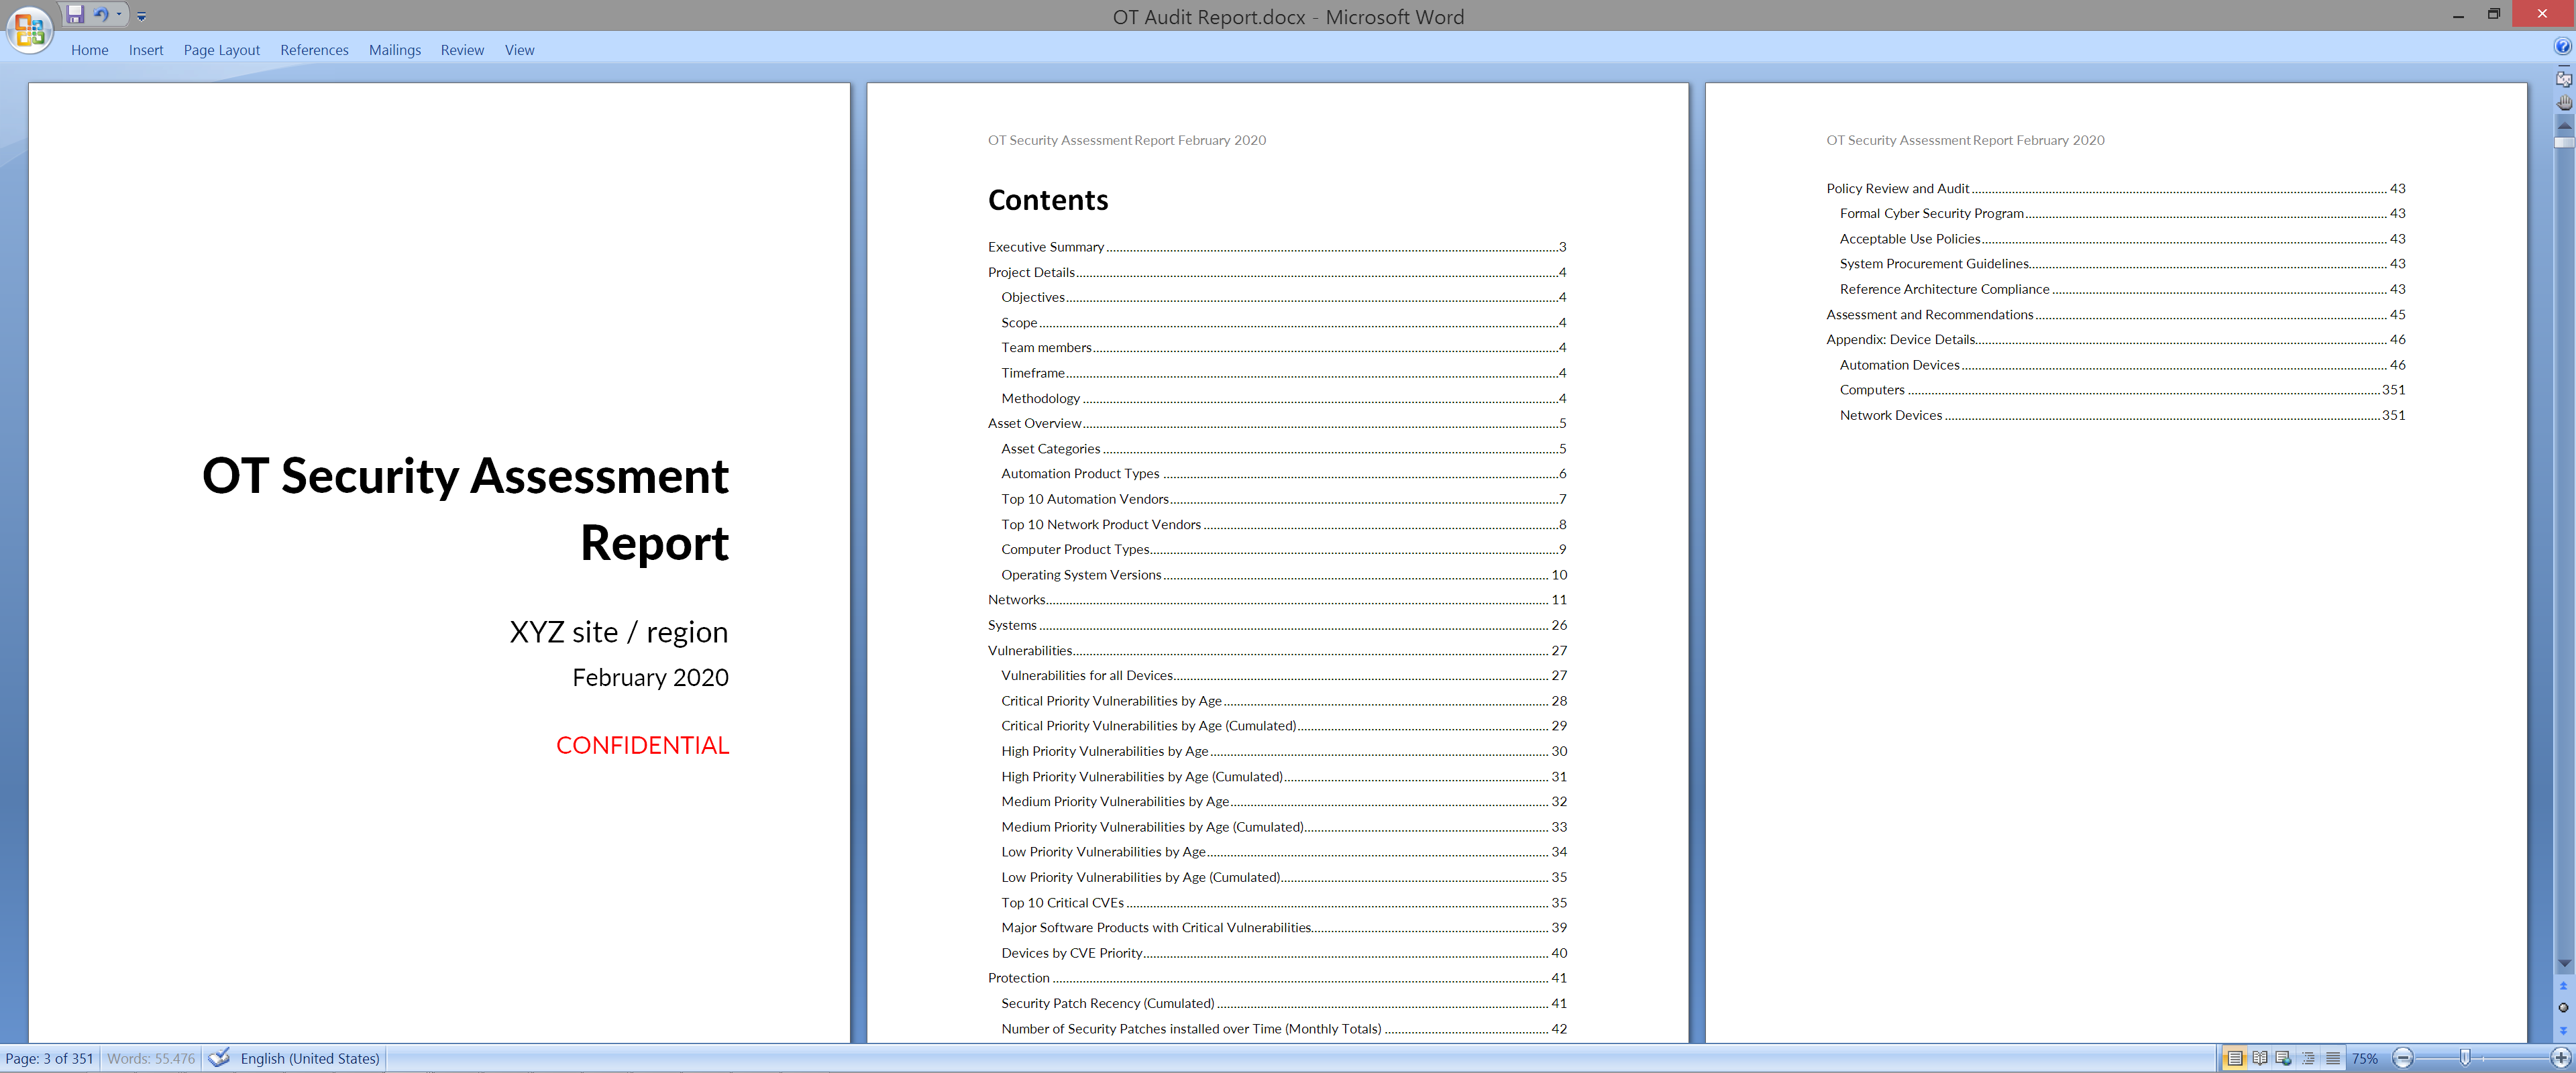Click the proofing errors check icon
Screen dimensions: 2576x1073
coord(219,1058)
